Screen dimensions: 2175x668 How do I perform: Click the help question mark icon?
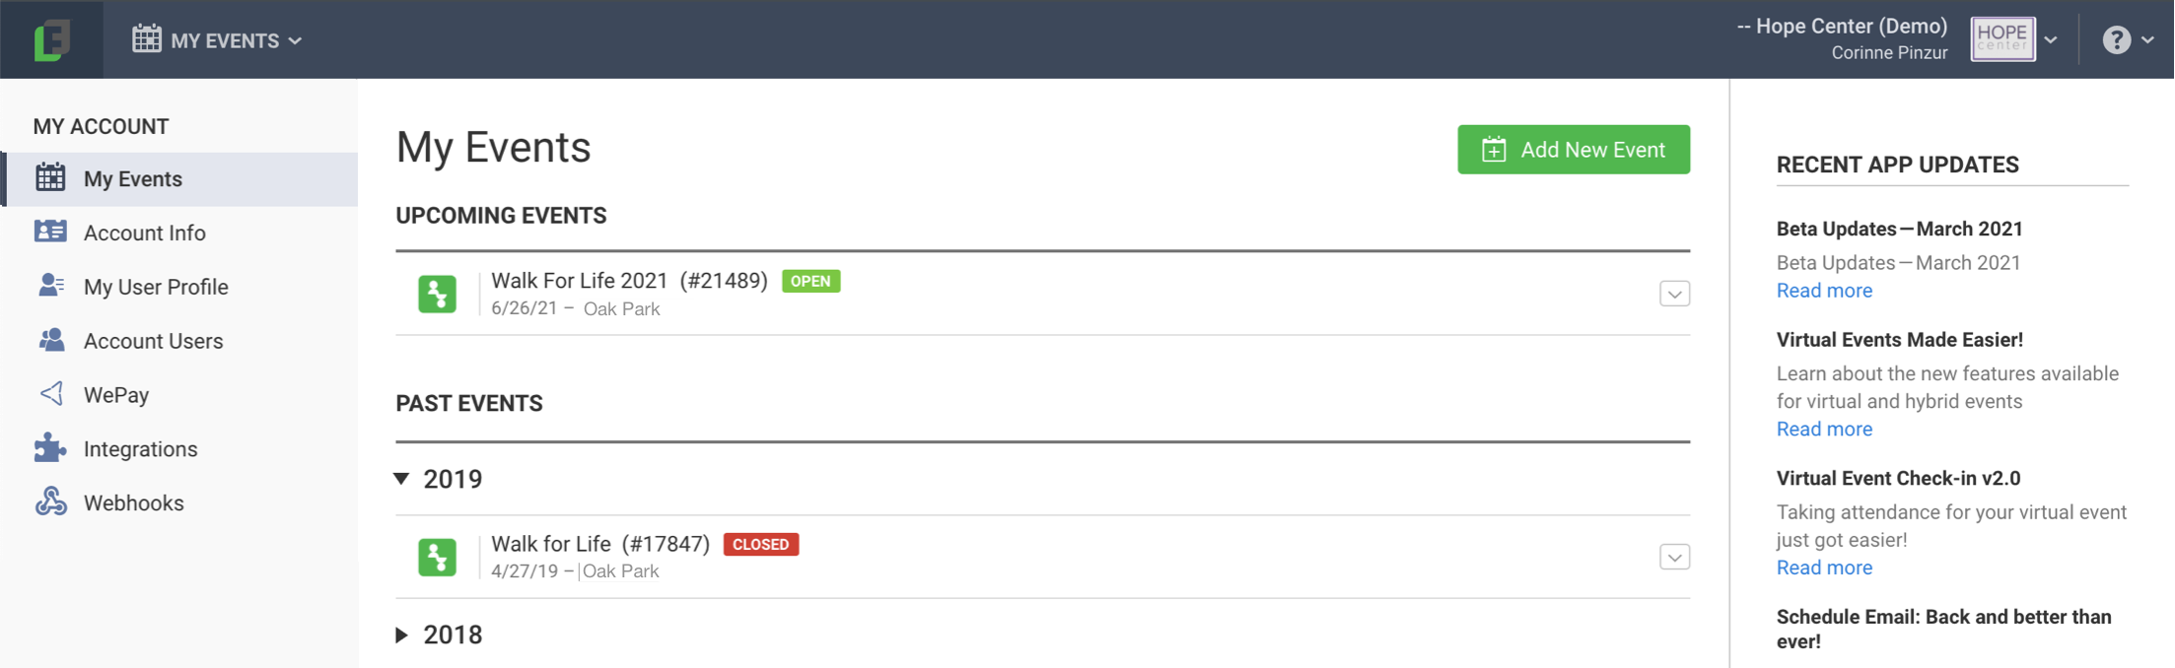(x=2116, y=40)
